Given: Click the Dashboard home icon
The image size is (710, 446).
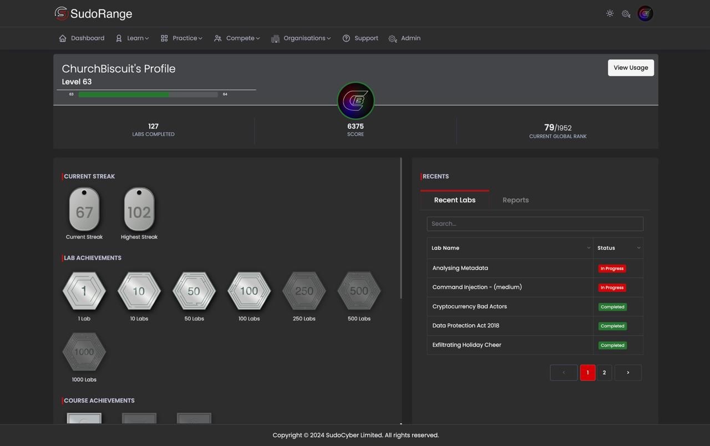Looking at the screenshot, I should [x=63, y=38].
